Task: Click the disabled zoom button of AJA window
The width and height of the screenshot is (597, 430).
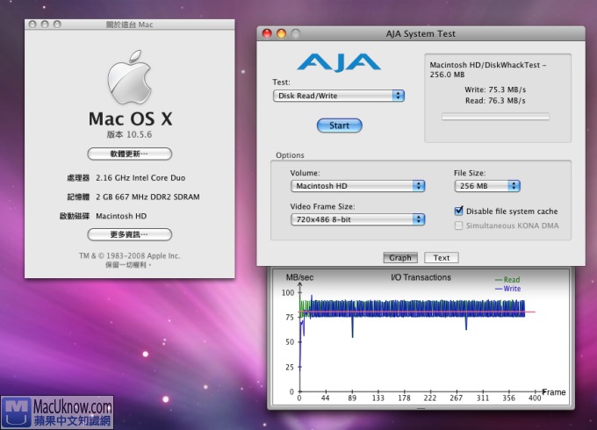Action: pyautogui.click(x=296, y=33)
